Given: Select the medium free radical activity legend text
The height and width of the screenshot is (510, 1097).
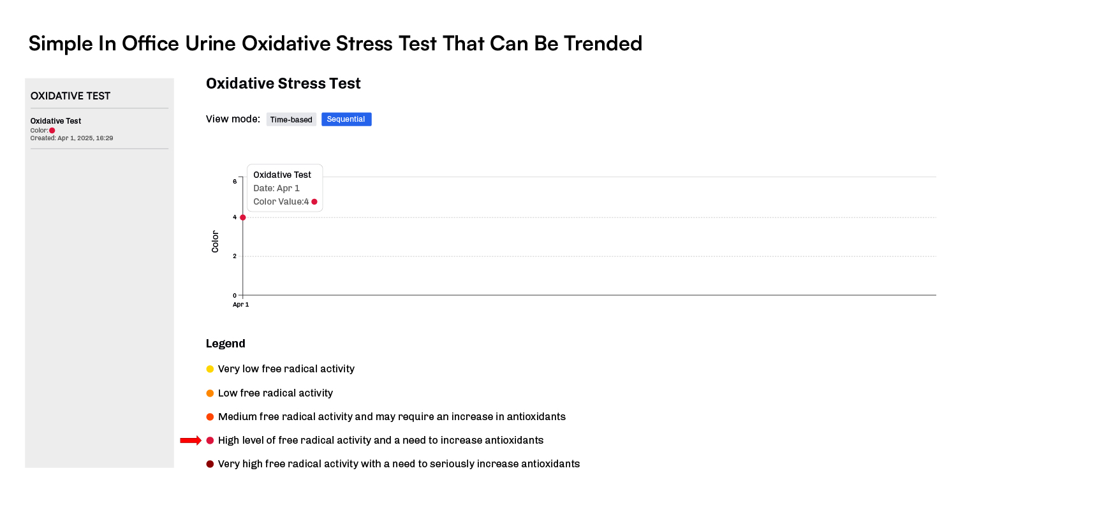Looking at the screenshot, I should click(392, 417).
